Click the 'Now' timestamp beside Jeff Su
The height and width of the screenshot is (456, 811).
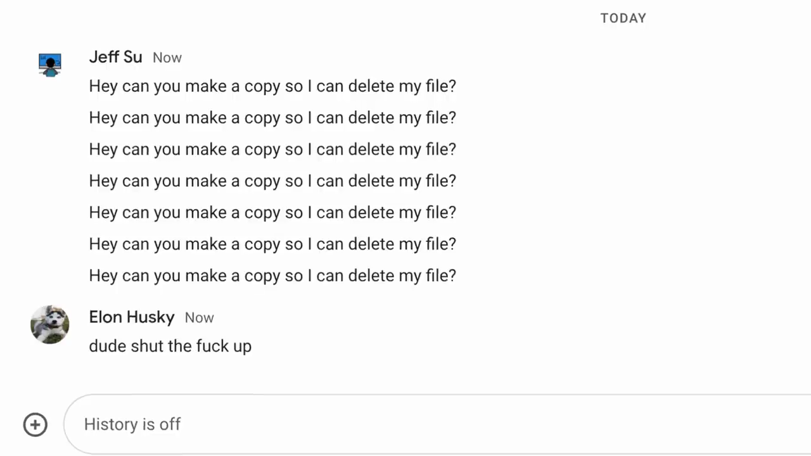click(x=167, y=58)
